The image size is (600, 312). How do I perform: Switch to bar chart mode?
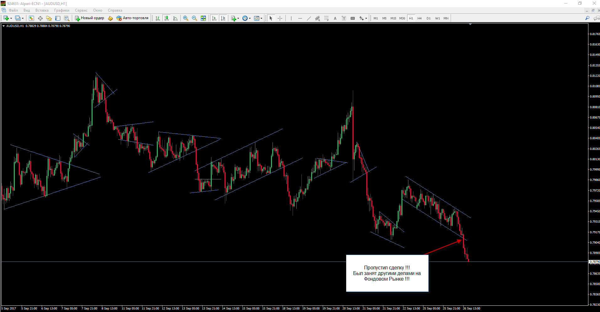158,18
